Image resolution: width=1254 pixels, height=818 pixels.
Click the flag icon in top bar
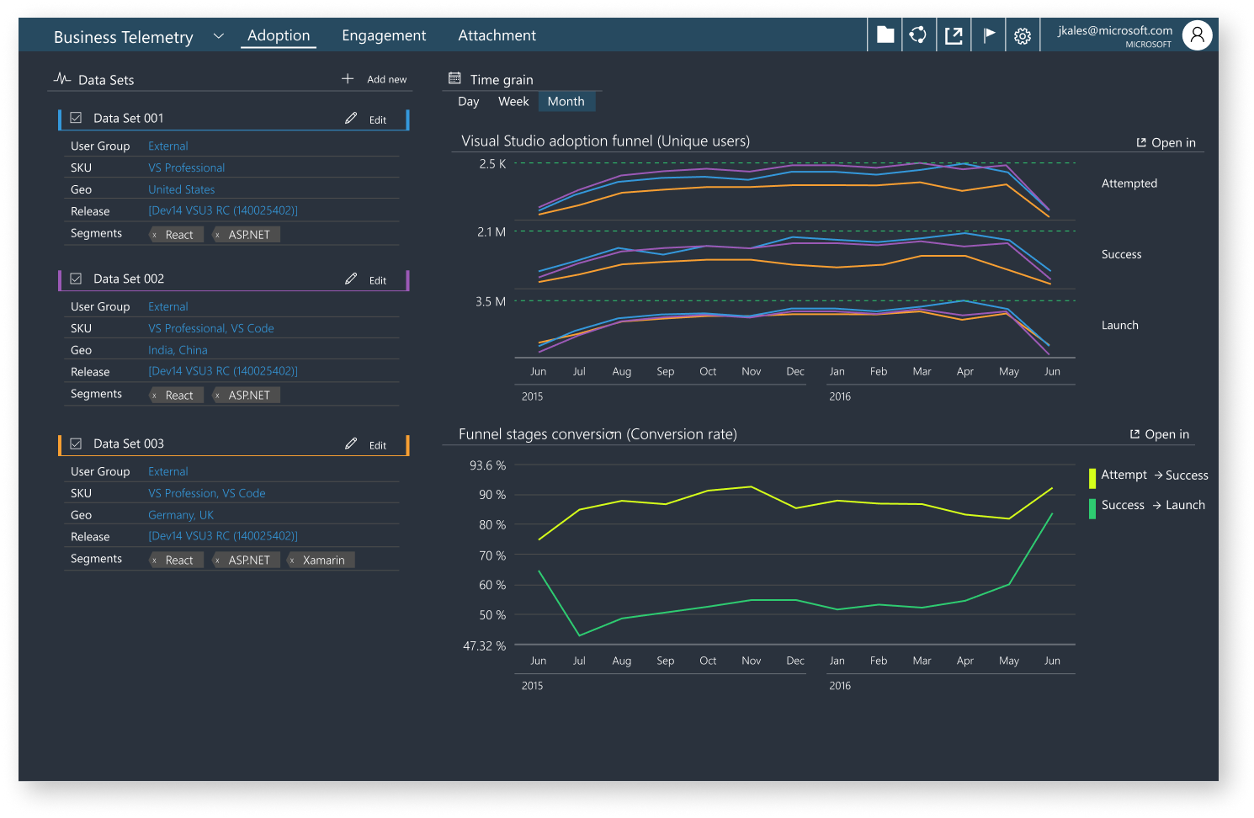click(x=989, y=35)
